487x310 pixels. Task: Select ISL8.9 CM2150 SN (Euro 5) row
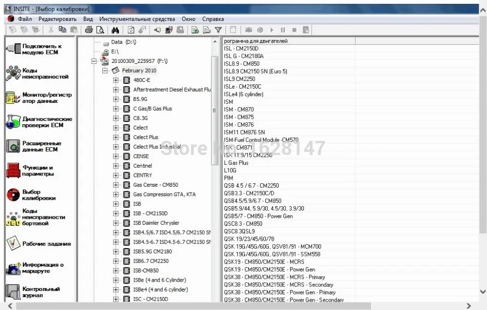tap(256, 71)
